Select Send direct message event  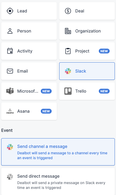pyautogui.click(x=58, y=182)
